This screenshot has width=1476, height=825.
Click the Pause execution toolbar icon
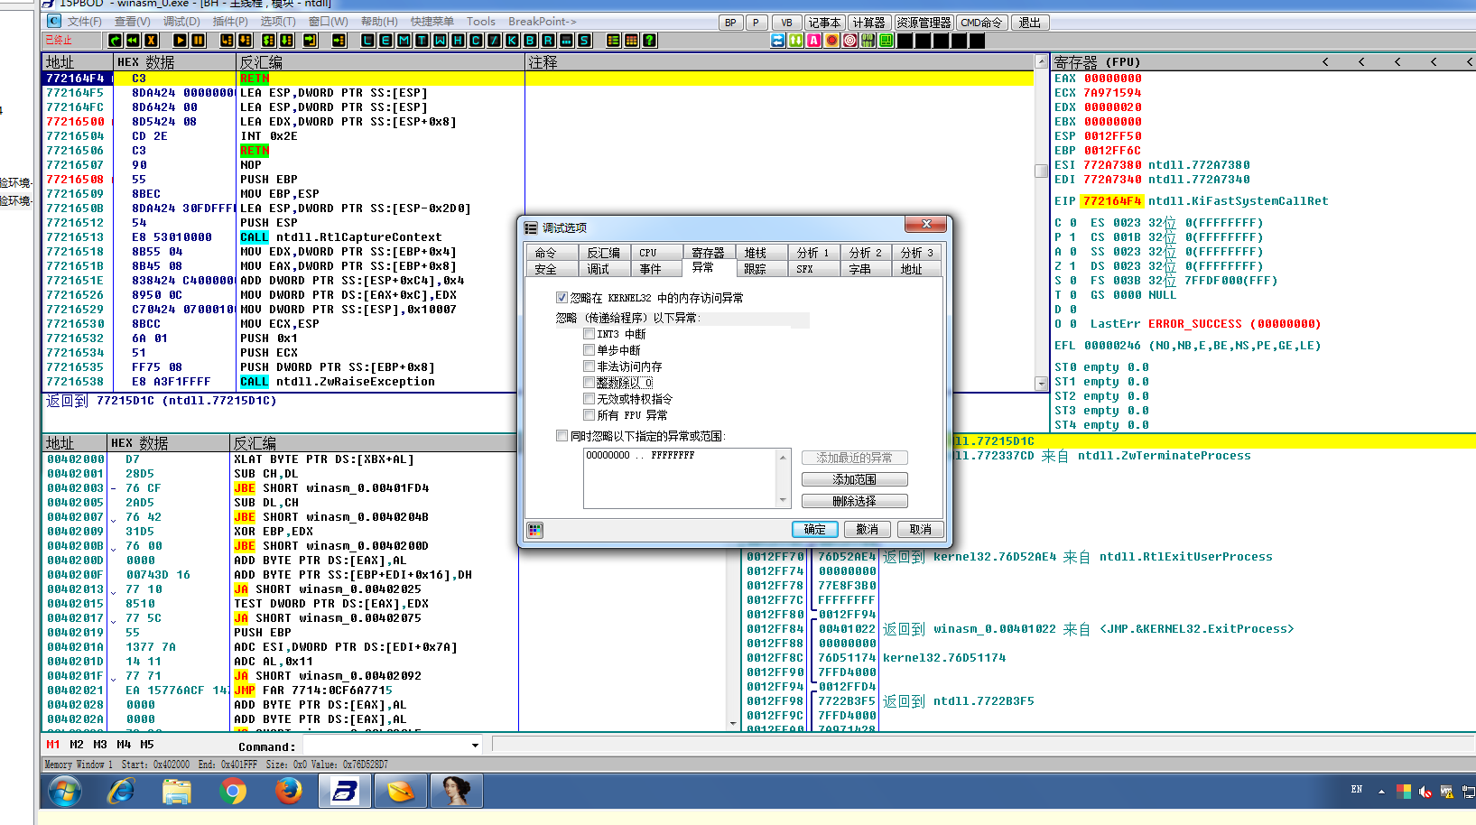(198, 41)
